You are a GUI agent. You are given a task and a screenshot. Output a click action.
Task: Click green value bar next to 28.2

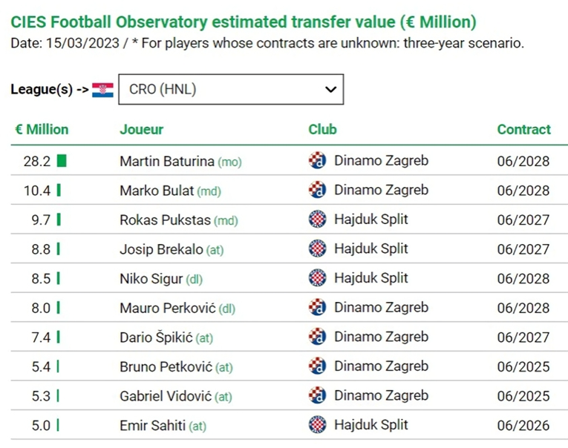pyautogui.click(x=61, y=161)
